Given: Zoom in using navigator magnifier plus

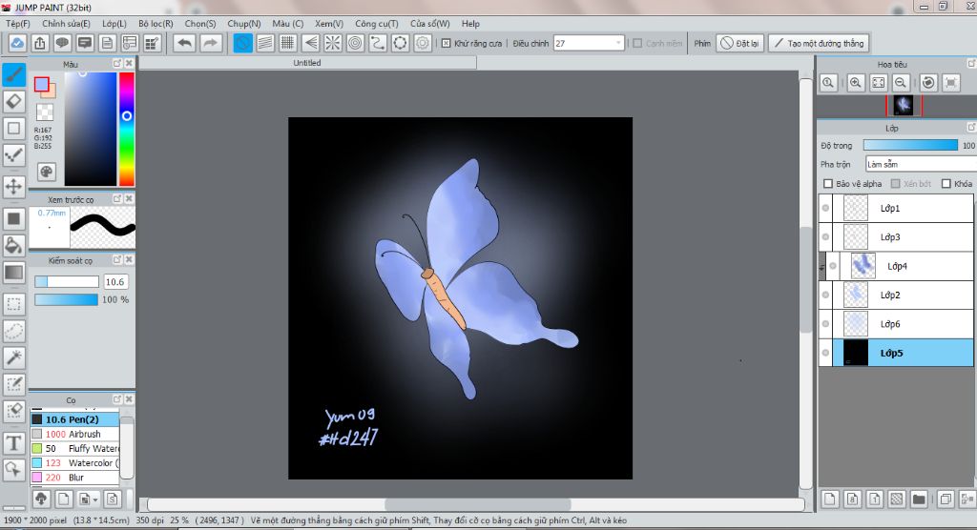Looking at the screenshot, I should (x=856, y=82).
